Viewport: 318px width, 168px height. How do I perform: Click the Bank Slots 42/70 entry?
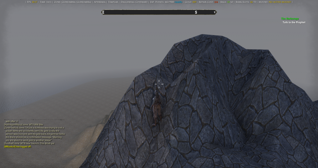(246, 2)
